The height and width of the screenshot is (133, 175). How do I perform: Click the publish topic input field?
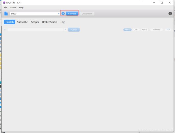36,30
